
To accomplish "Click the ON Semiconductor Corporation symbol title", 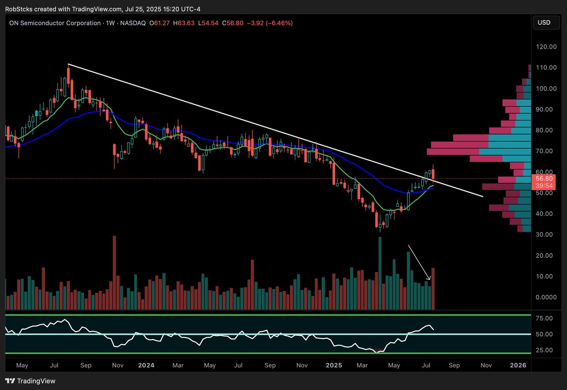I will point(55,23).
